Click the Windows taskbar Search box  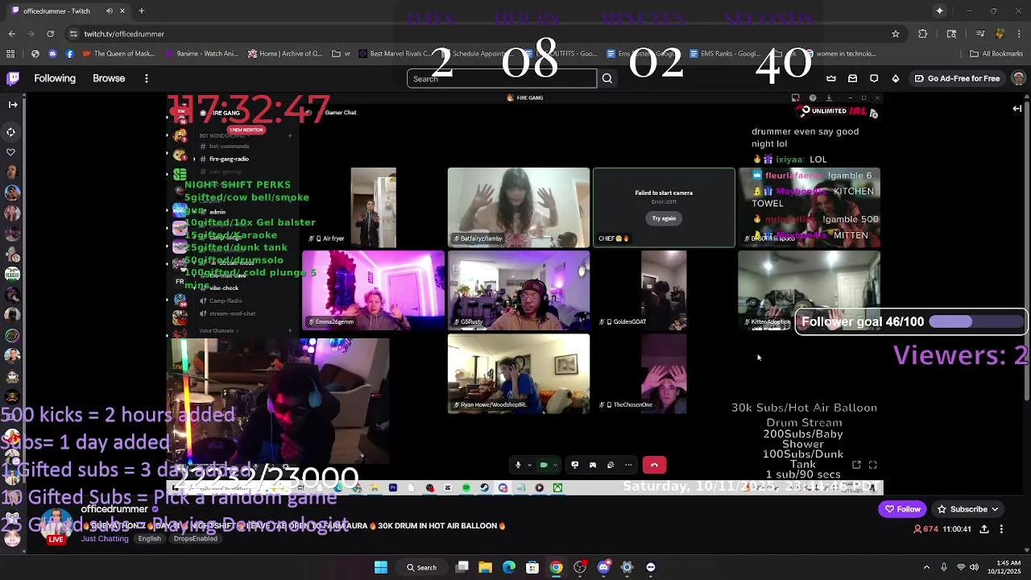(x=421, y=567)
